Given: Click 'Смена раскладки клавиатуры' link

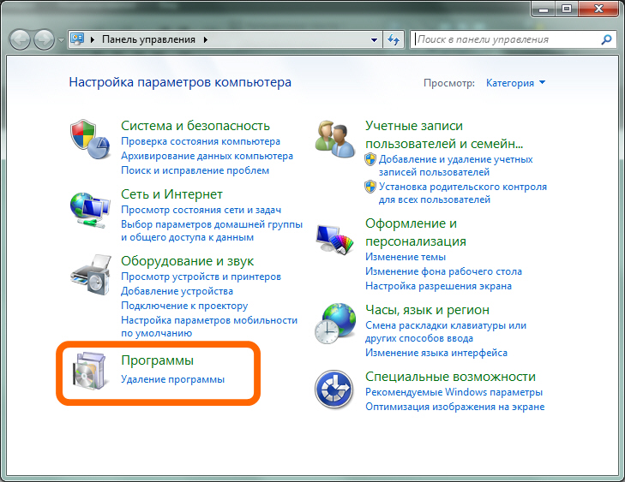Looking at the screenshot, I should click(x=446, y=331).
